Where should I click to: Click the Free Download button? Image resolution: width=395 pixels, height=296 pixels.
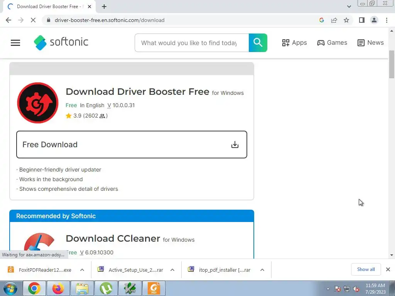pyautogui.click(x=132, y=145)
